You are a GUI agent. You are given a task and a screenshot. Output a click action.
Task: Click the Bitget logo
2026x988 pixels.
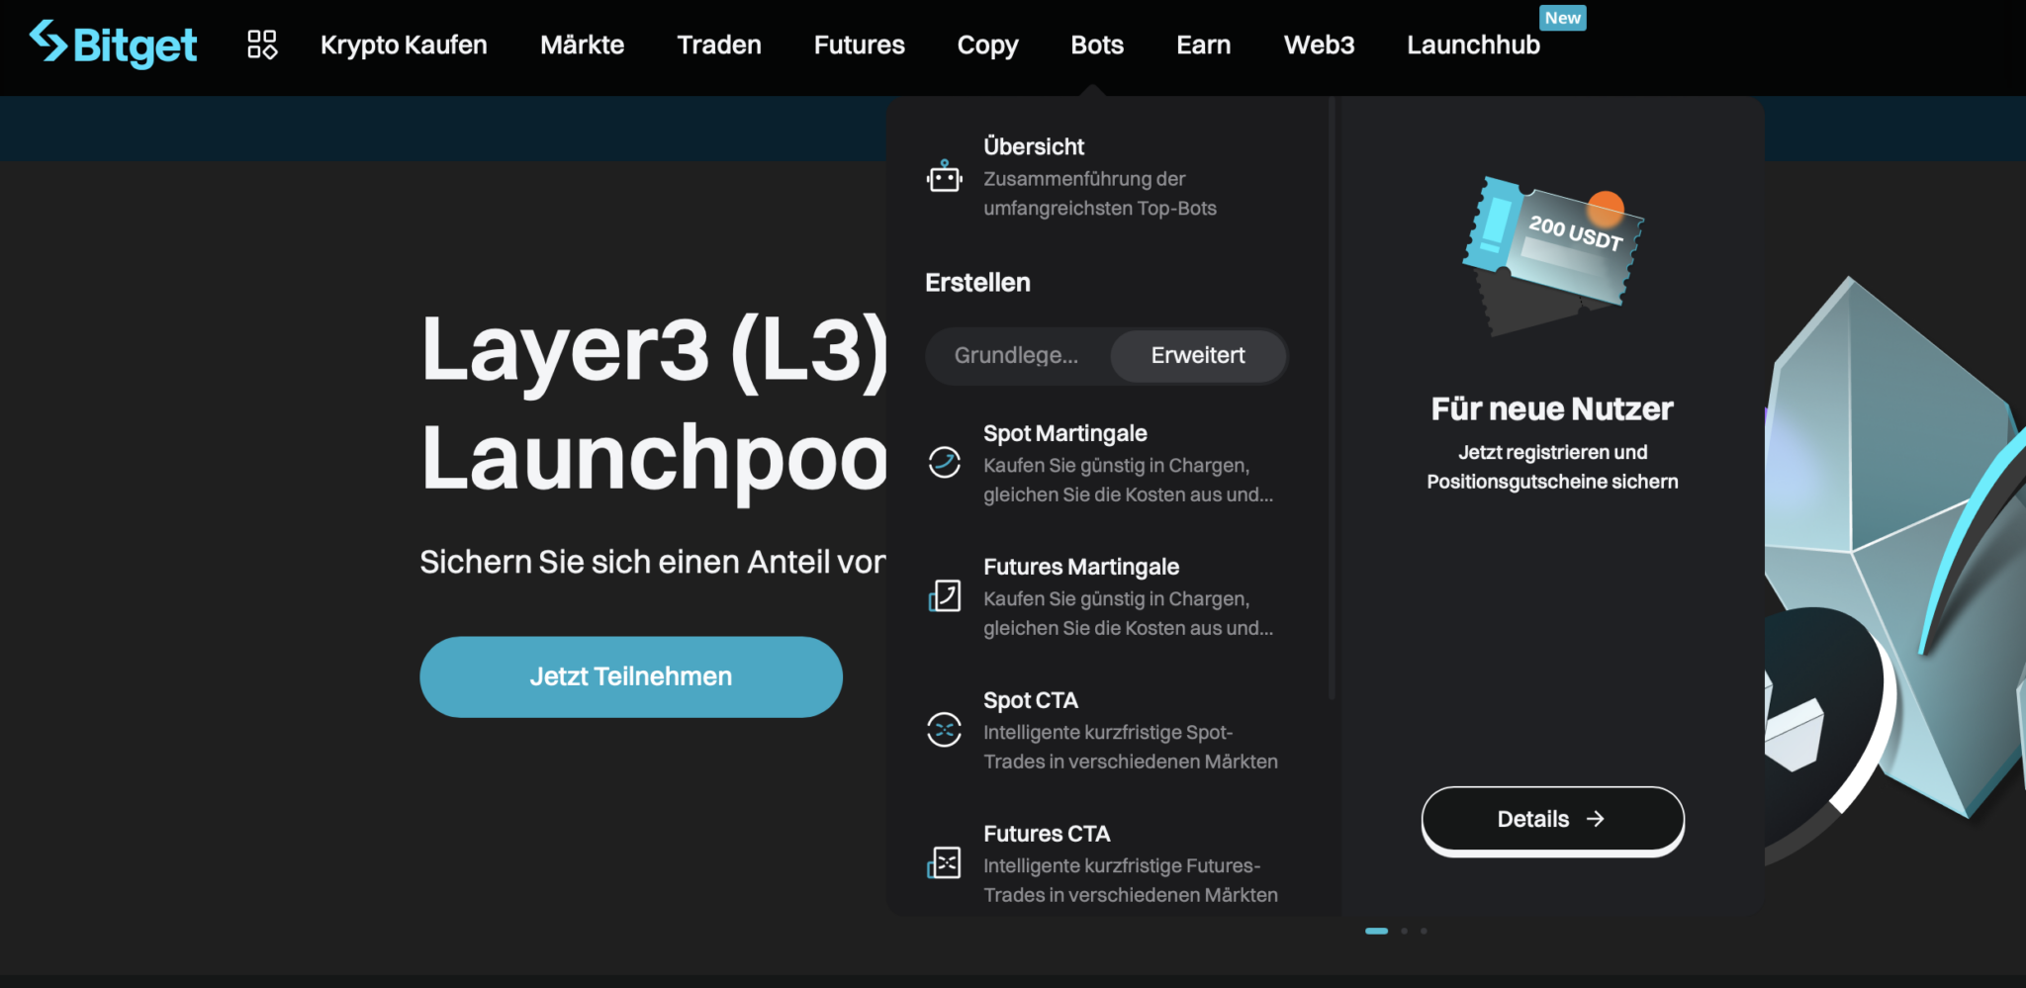(x=113, y=45)
